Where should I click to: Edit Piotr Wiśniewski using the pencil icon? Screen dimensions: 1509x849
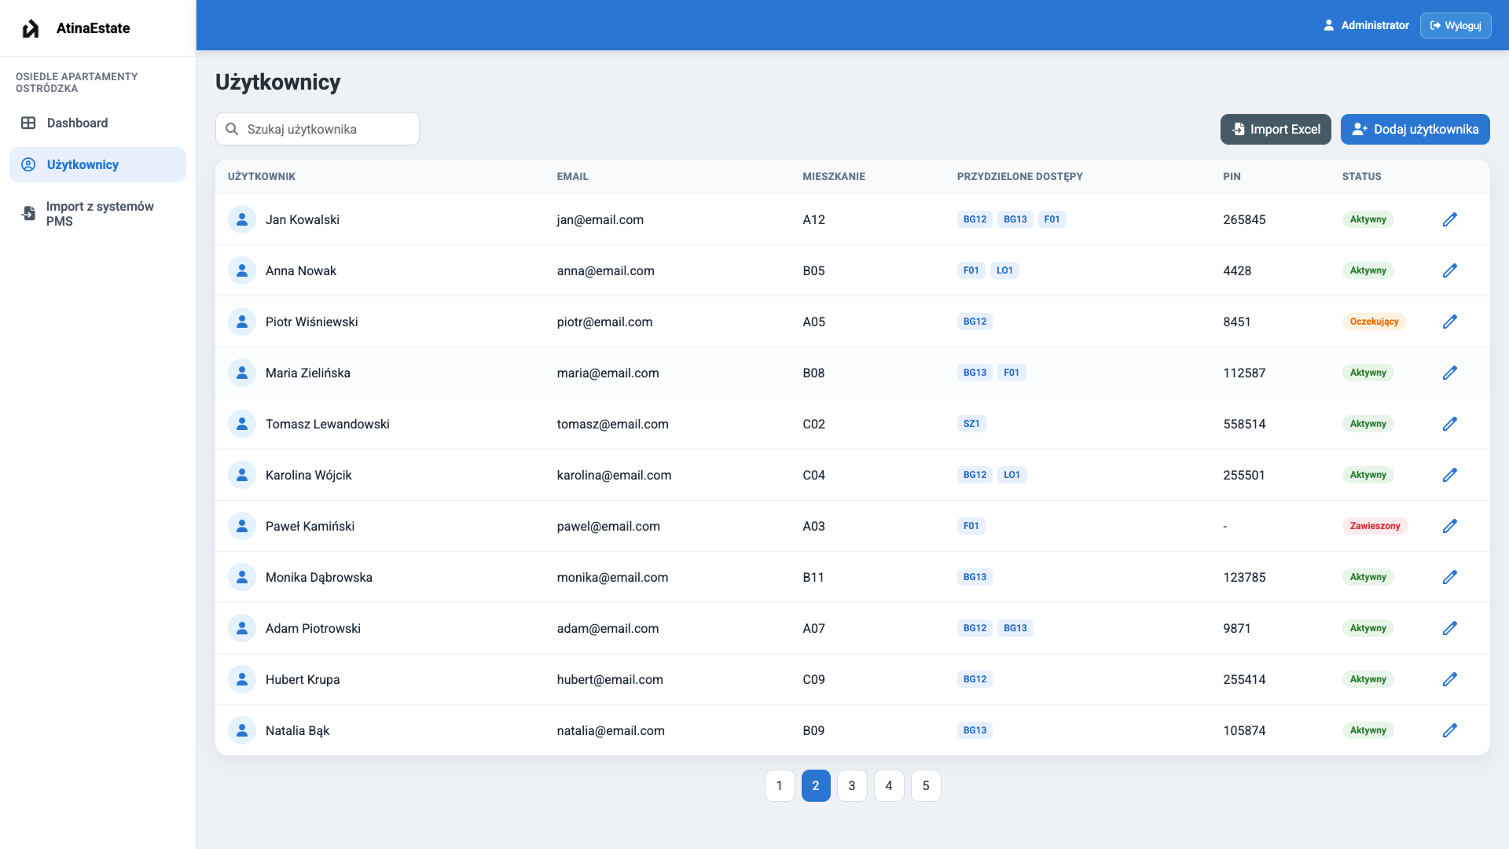(1449, 322)
